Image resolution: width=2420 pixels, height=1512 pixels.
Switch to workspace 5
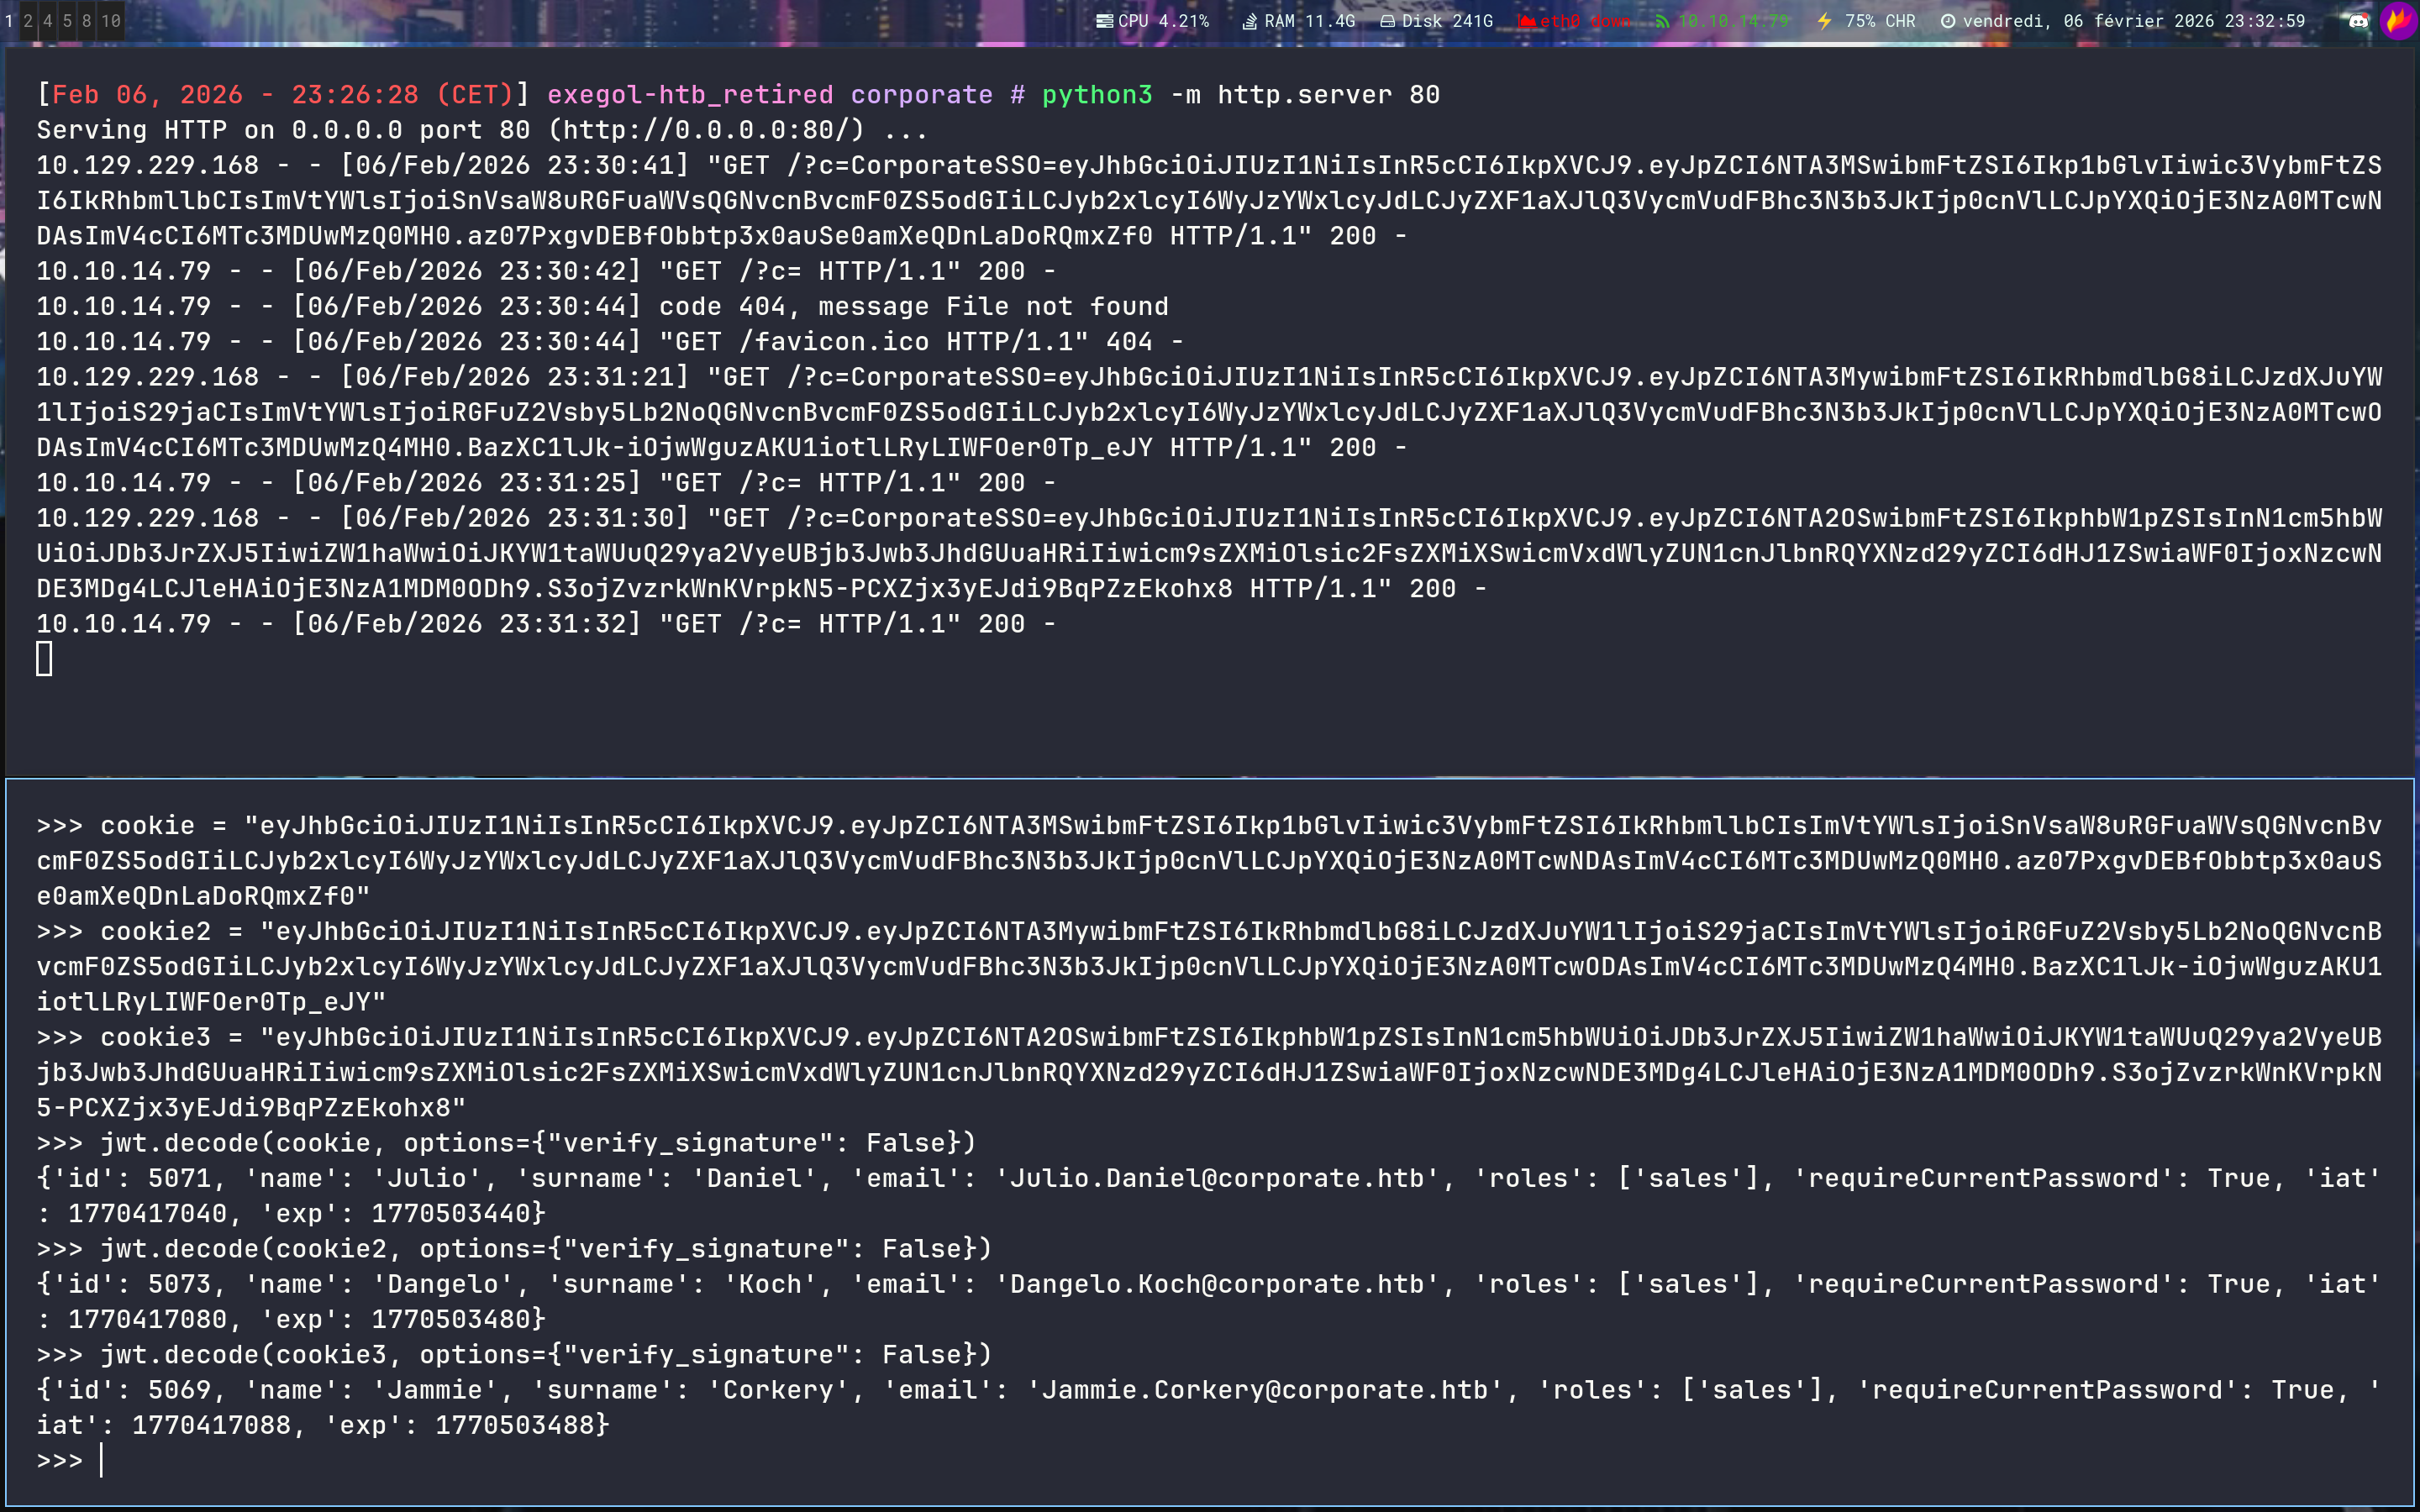click(67, 21)
